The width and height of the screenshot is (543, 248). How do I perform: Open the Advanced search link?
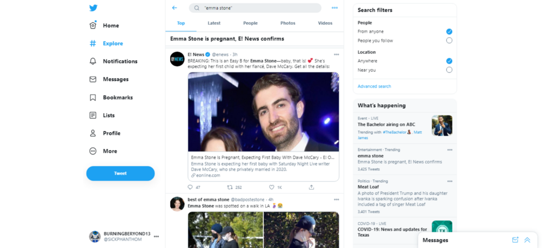374,86
